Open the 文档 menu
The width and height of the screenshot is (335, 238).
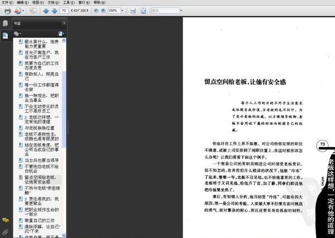click(54, 3)
